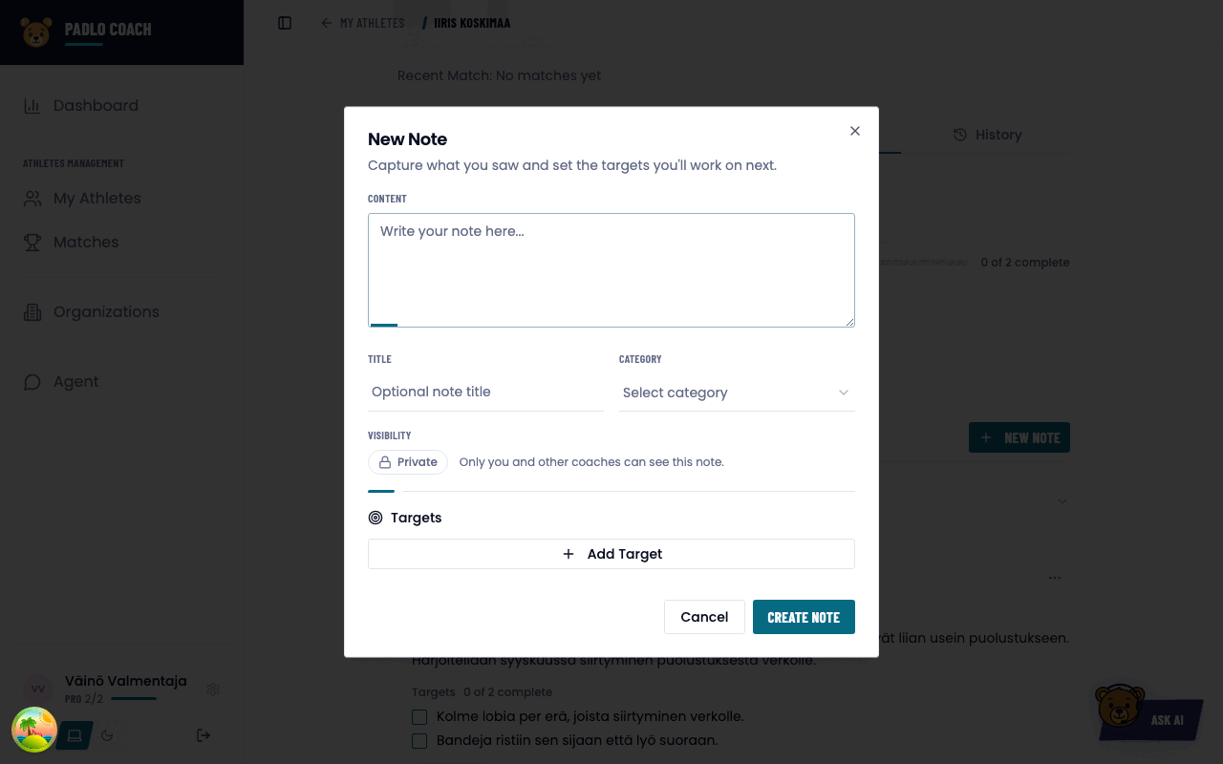Click the note content text area
Screen dimensions: 1223x764
[x=611, y=270]
